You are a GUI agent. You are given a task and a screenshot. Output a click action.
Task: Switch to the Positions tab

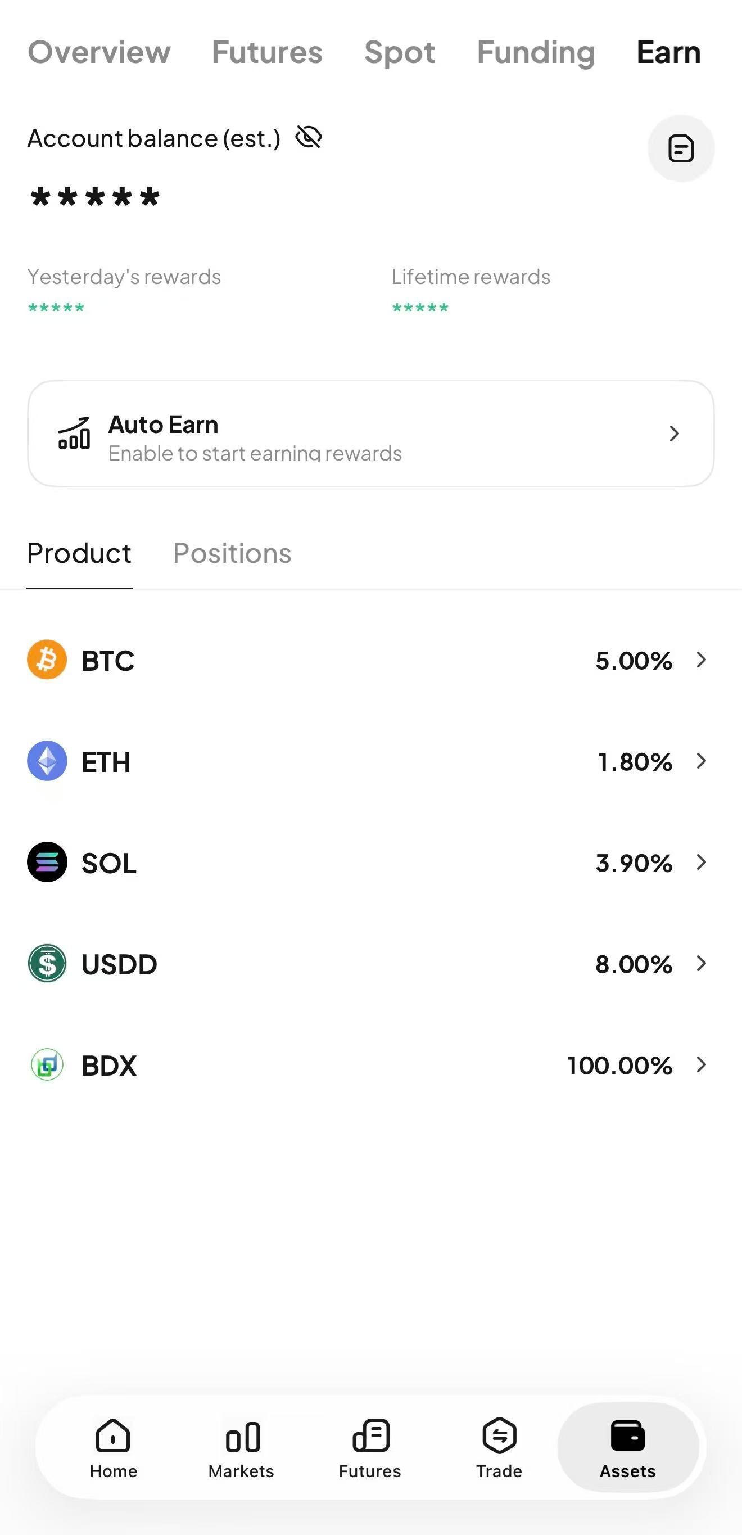[x=232, y=554]
